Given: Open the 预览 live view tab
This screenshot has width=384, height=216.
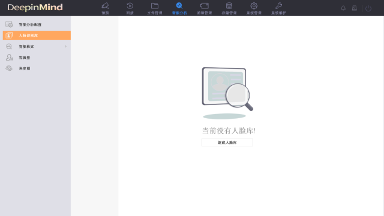Looking at the screenshot, I should (106, 8).
